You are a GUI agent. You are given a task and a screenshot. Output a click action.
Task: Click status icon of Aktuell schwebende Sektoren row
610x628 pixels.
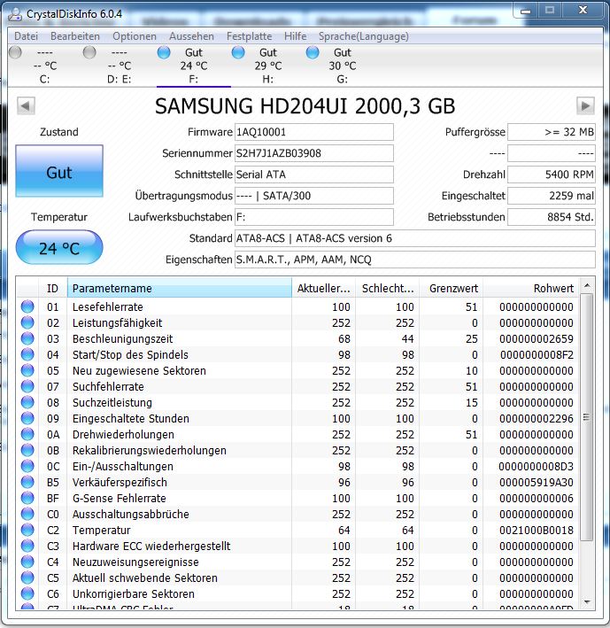(27, 578)
